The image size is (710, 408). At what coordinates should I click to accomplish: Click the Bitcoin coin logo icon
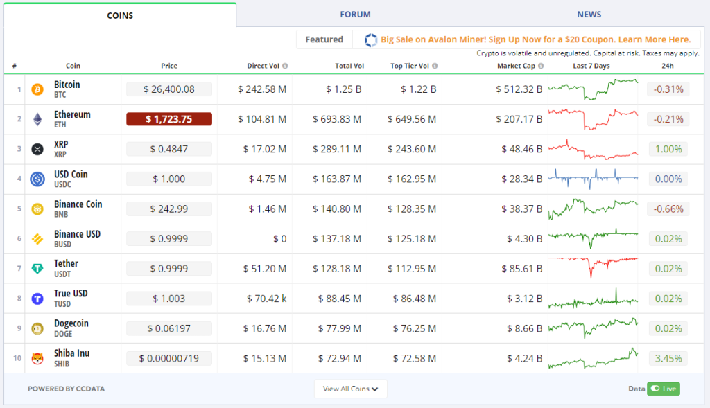[37, 89]
